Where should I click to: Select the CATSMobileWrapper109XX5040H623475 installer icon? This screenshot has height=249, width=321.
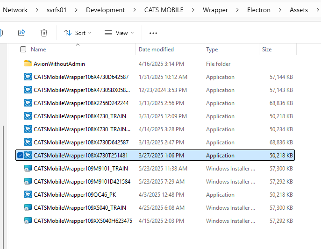(28, 221)
